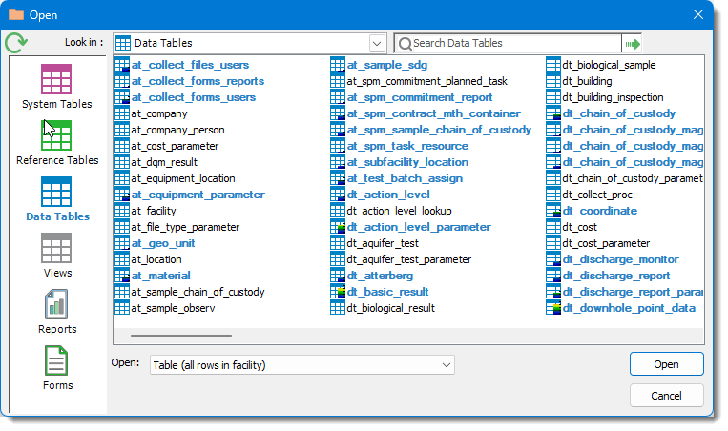The image size is (728, 431).
Task: Select at_cost_parameter table
Action: point(175,146)
